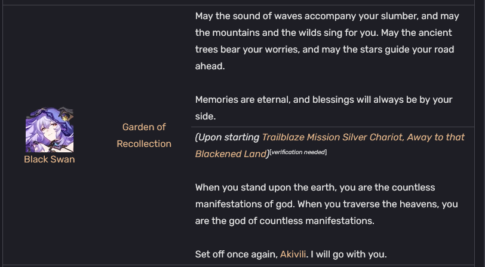Click Black Swan's character portrait icon
Screen dimensions: 485x267
[x=50, y=130]
